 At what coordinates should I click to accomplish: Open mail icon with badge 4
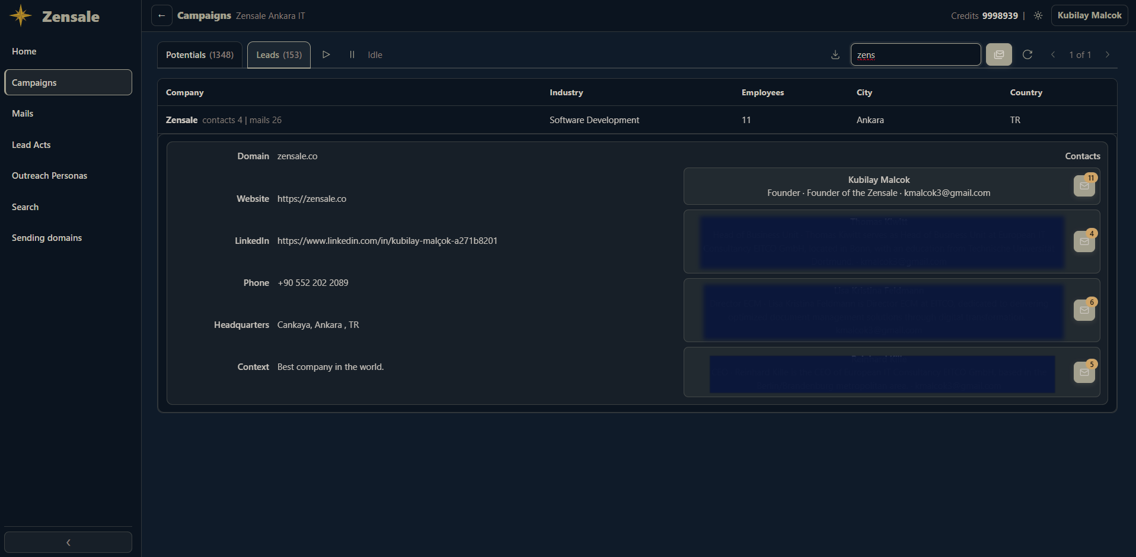tap(1084, 242)
